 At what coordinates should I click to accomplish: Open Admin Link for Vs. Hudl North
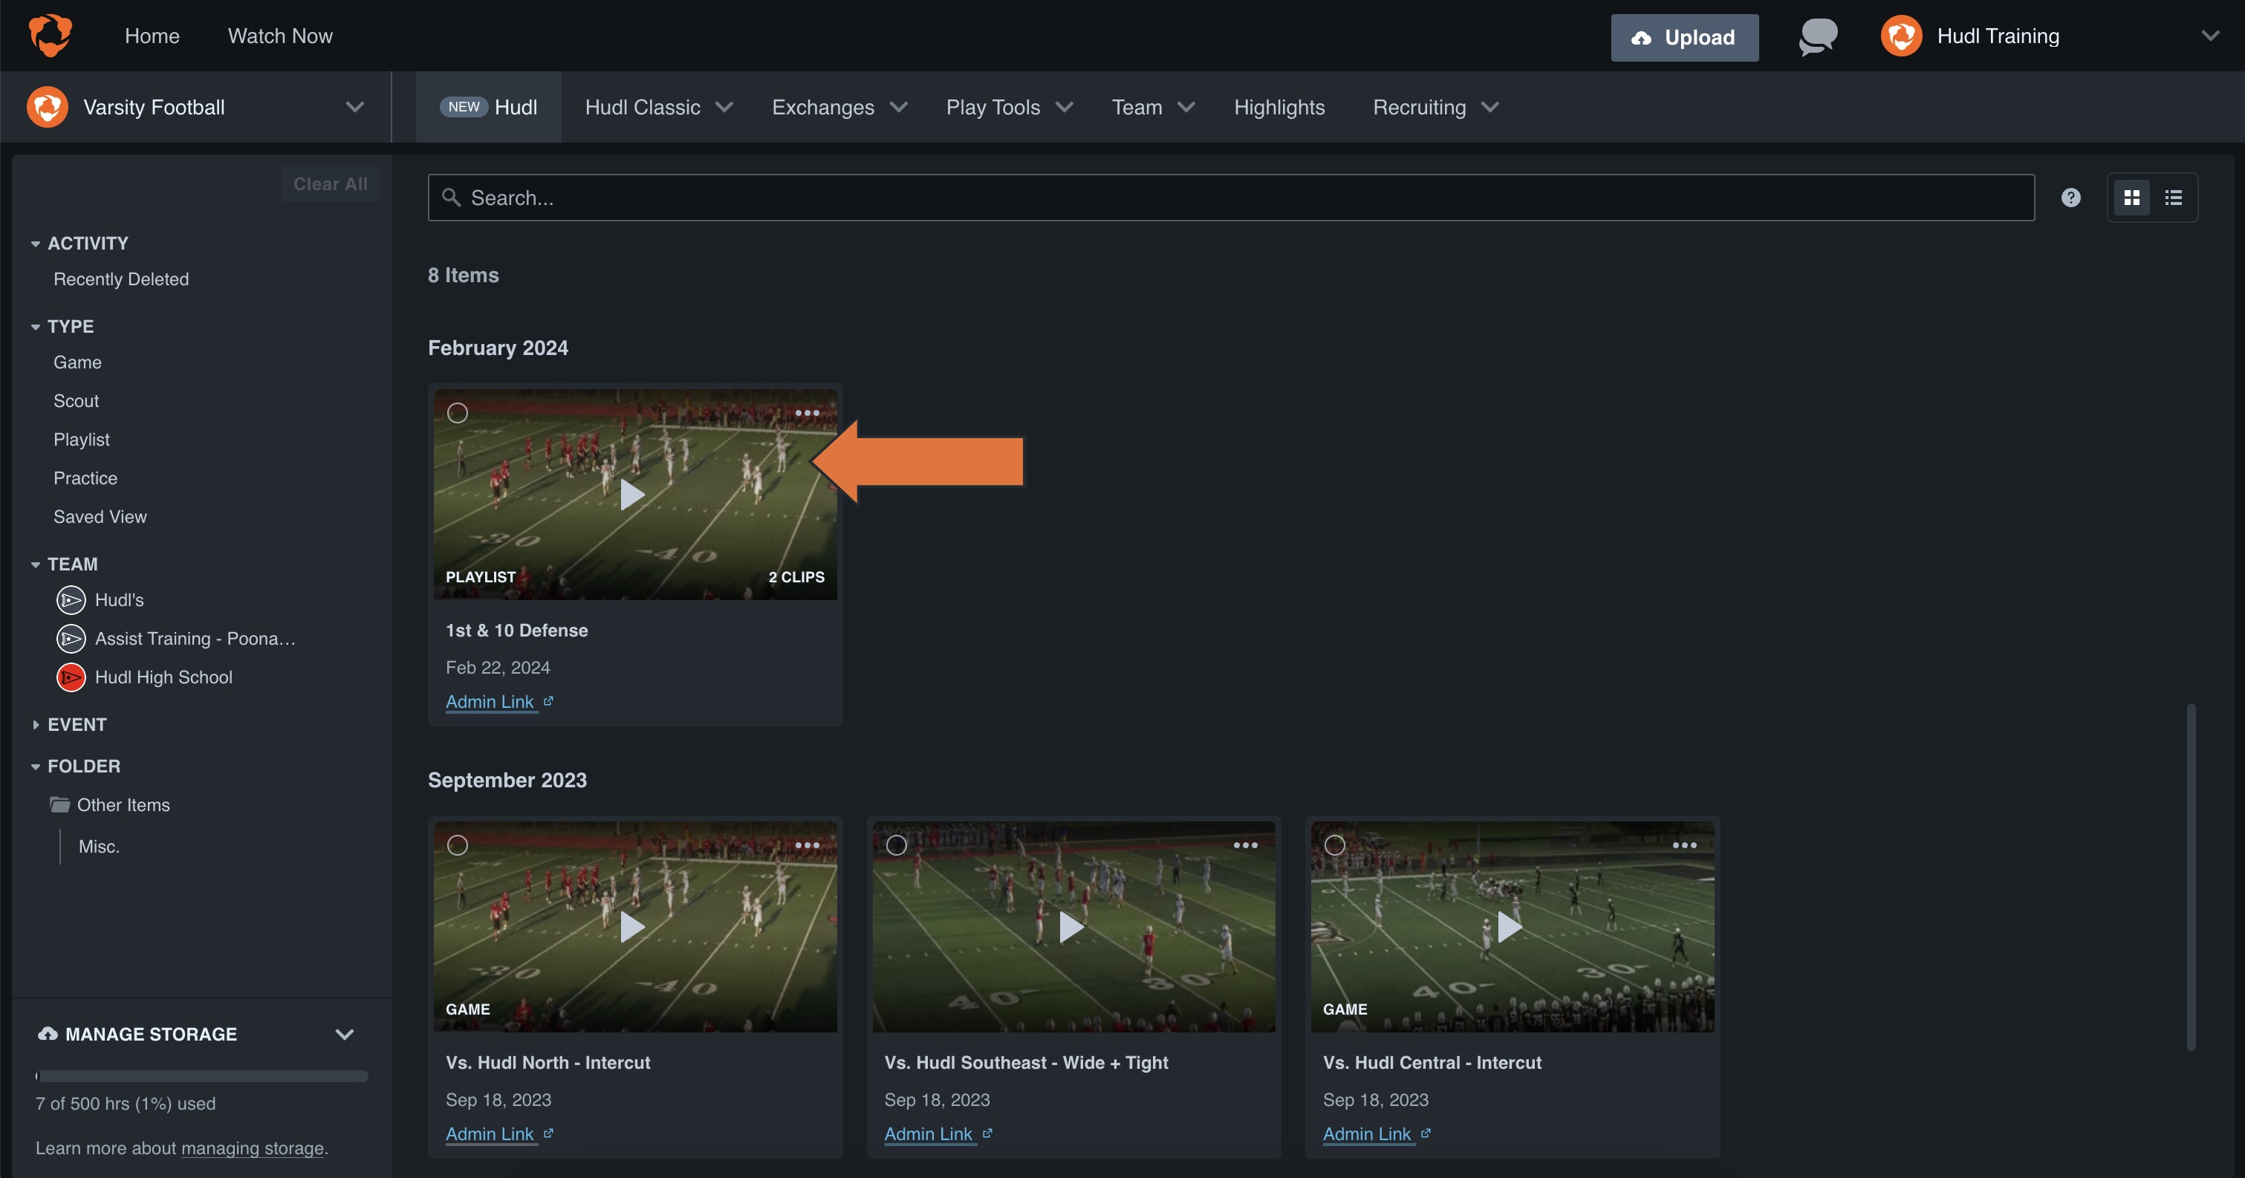tap(490, 1133)
